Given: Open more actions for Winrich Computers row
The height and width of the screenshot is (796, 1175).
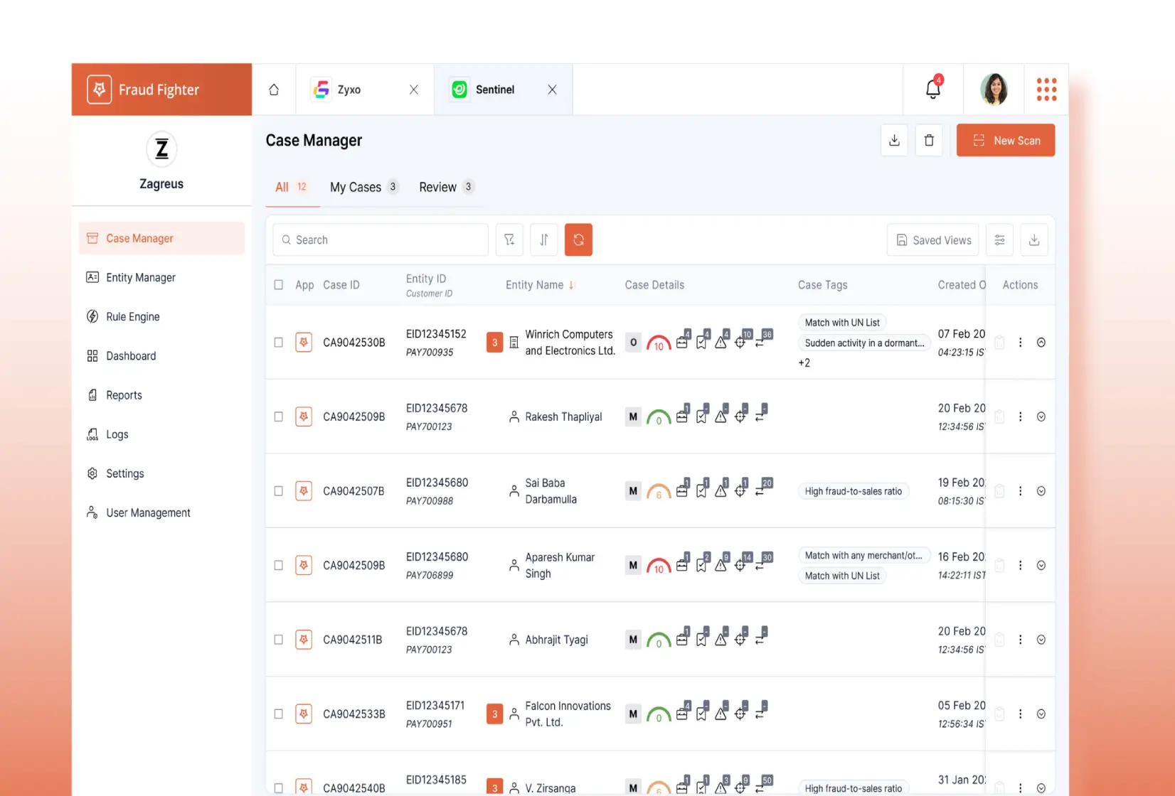Looking at the screenshot, I should tap(1020, 343).
